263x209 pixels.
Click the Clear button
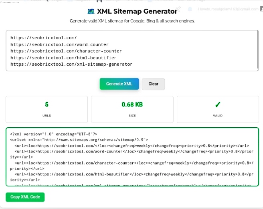click(153, 84)
